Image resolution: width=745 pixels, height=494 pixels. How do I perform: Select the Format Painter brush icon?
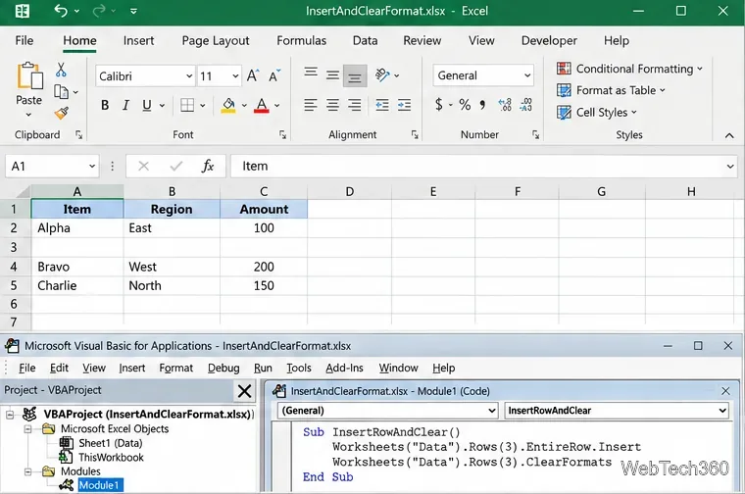point(61,113)
